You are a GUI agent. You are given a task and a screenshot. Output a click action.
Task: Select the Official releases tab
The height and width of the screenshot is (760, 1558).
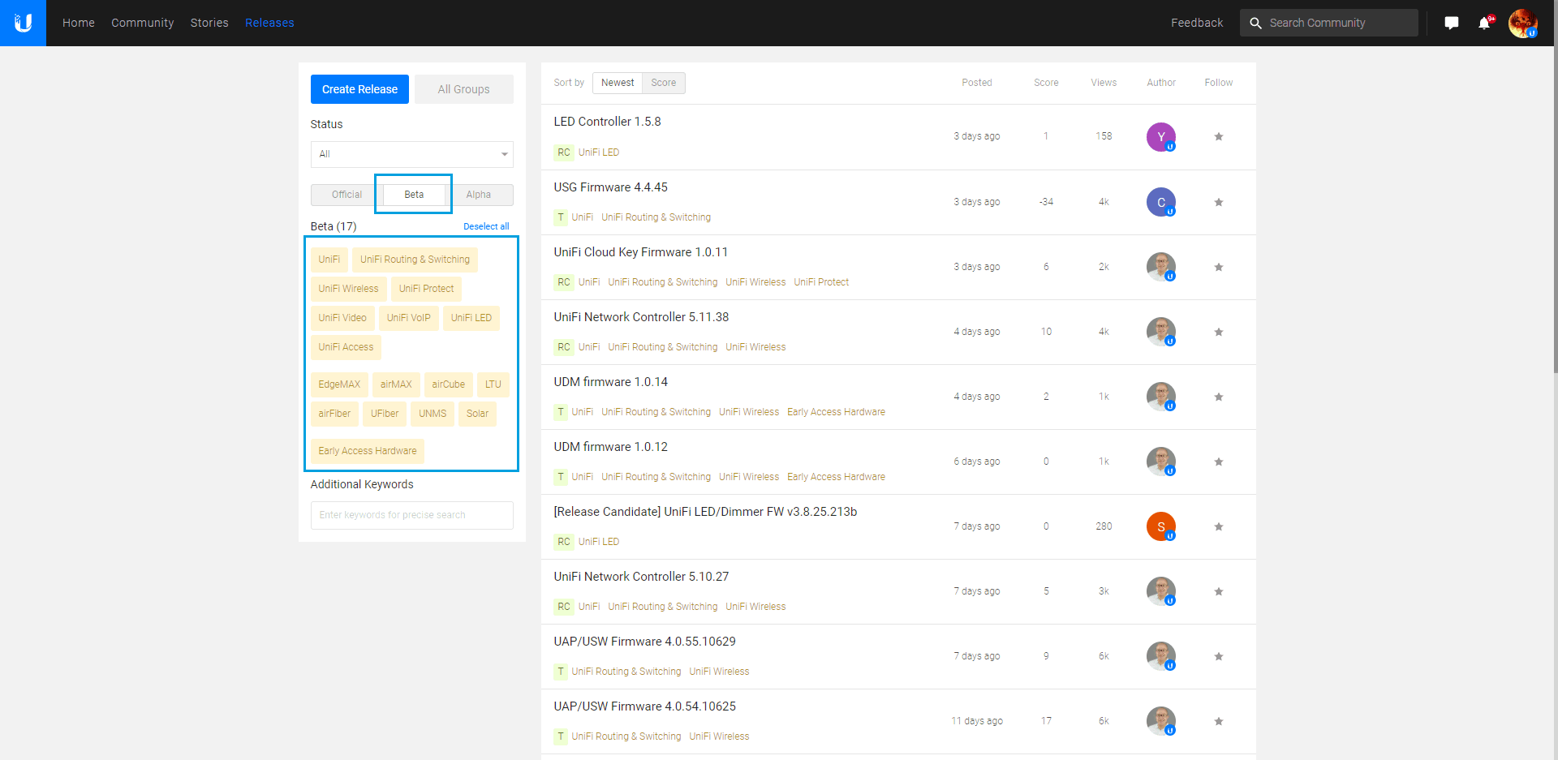point(346,195)
